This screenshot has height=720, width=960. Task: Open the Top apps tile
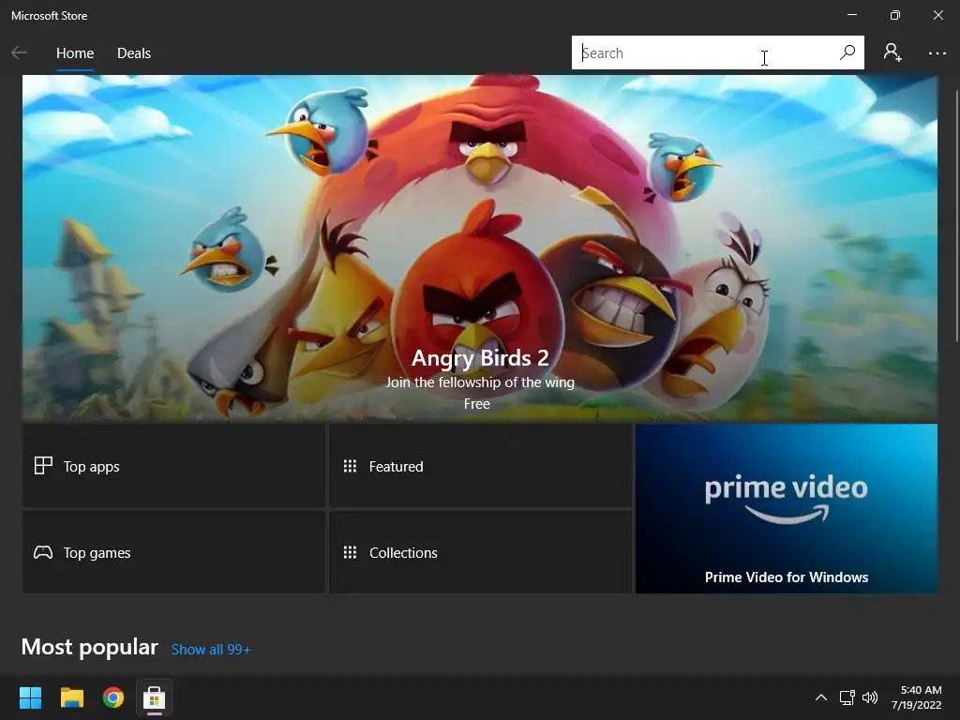click(173, 466)
